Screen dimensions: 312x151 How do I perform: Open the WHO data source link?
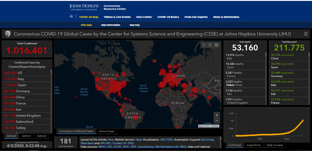pyautogui.click(x=102, y=147)
